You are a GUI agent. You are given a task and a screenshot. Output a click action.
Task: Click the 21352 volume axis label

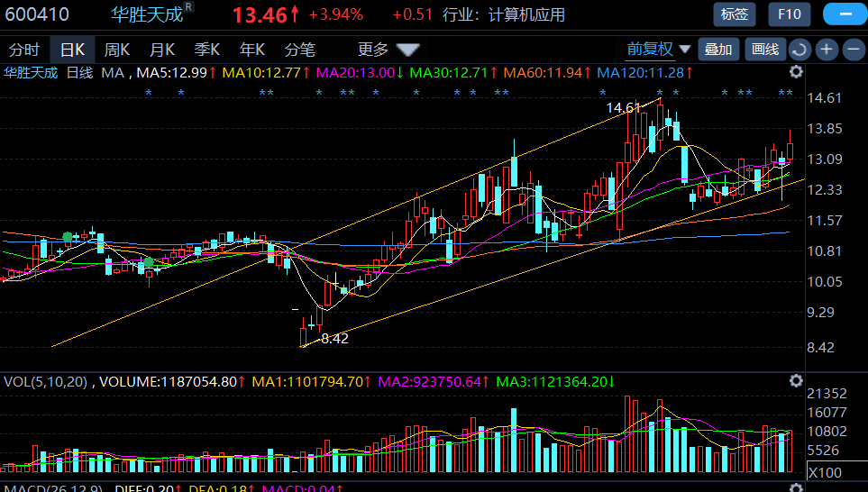(x=827, y=394)
